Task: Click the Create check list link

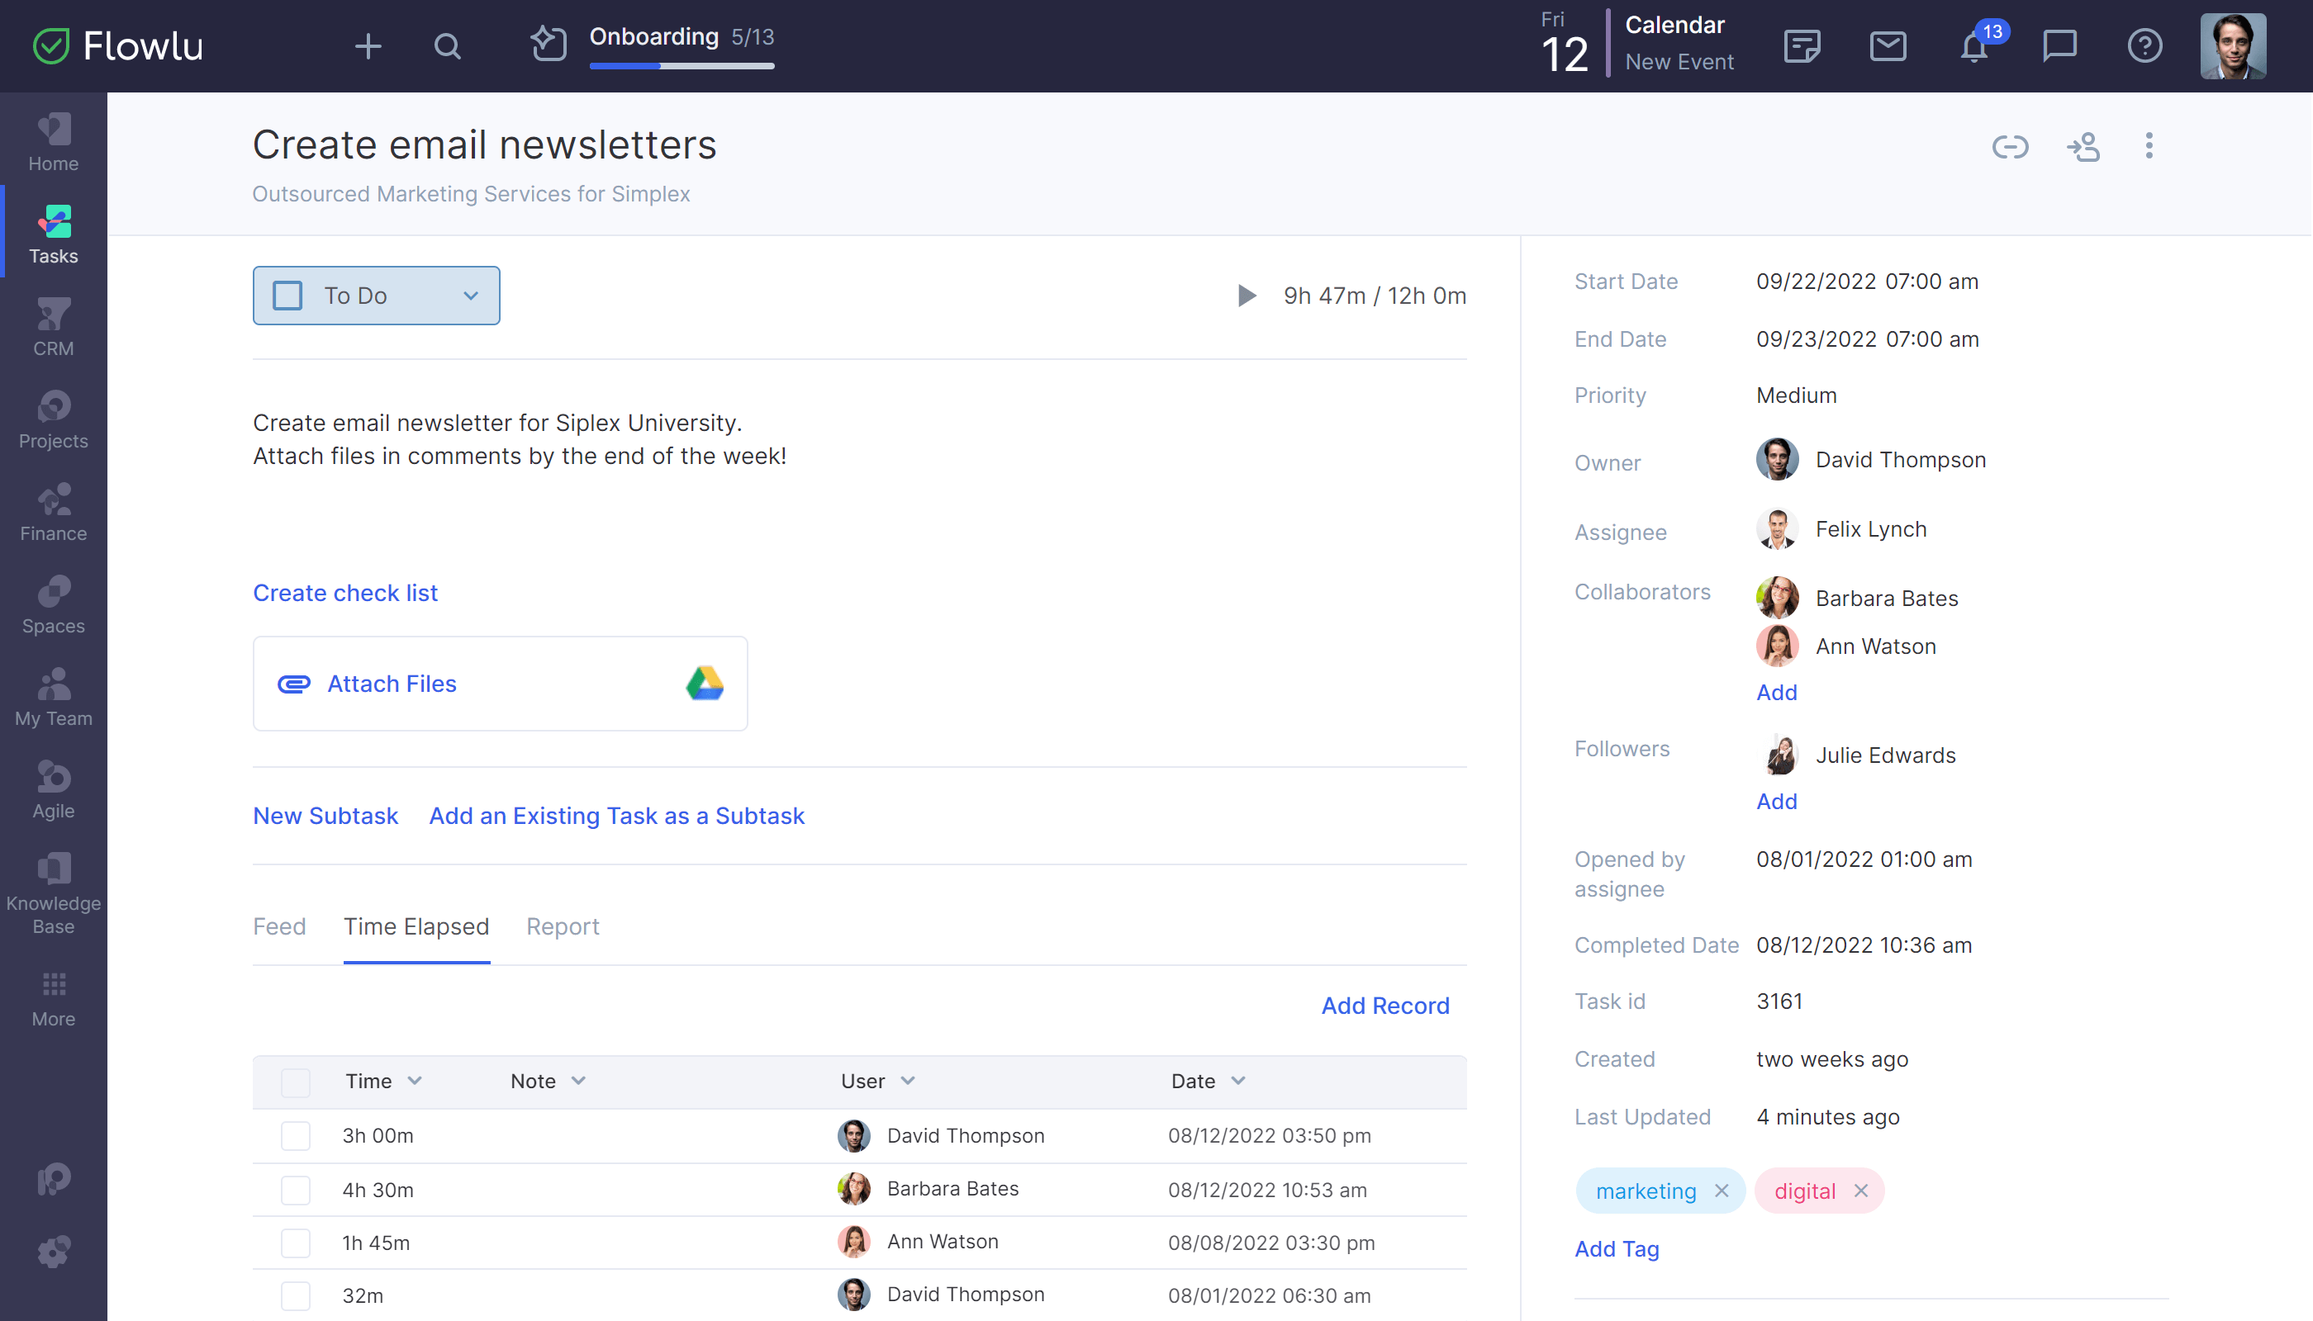Action: (343, 590)
